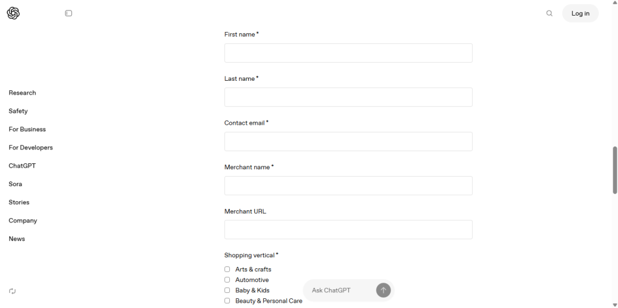Viewport: 618px width, 308px height.
Task: Click the page vertical scrollbar thumb
Action: [615, 170]
